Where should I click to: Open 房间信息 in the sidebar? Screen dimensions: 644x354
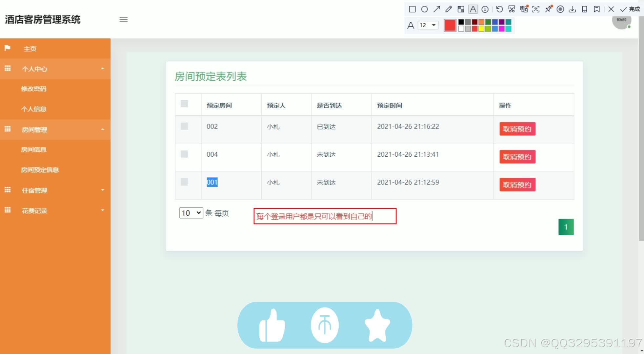[34, 150]
